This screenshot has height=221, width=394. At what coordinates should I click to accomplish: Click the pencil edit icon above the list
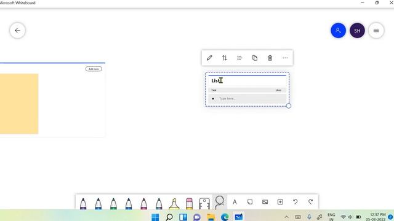pos(209,58)
